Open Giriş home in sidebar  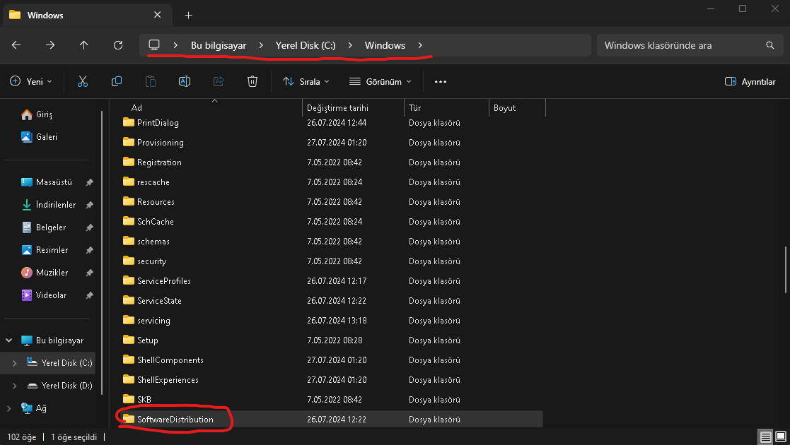37,114
